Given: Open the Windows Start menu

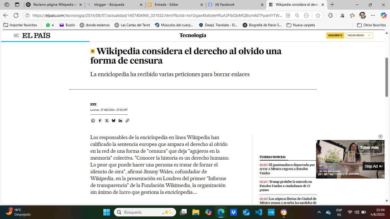Looking at the screenshot, I should coord(106,212).
